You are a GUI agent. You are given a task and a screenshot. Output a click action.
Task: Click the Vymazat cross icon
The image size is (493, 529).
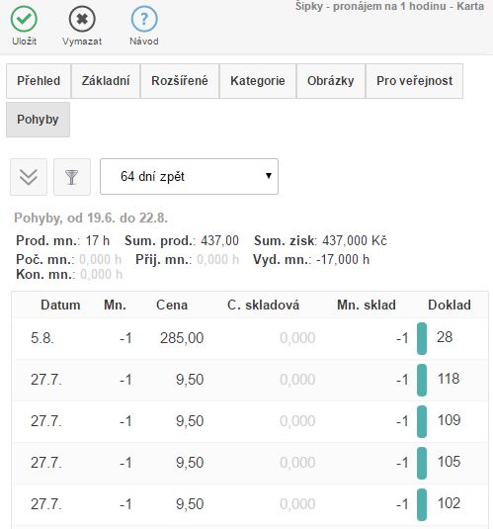(x=82, y=19)
